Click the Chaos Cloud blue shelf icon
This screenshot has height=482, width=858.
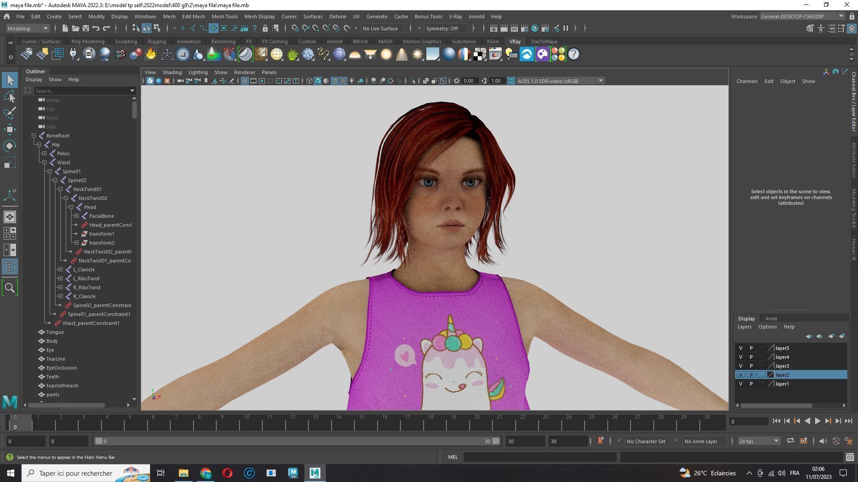(527, 54)
